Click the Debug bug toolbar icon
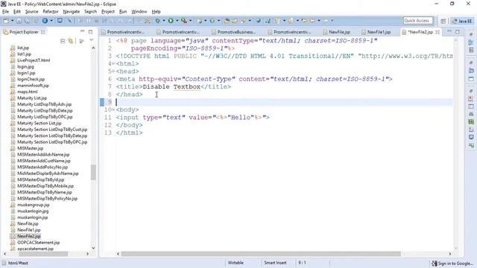The image size is (477, 268). tap(157, 21)
